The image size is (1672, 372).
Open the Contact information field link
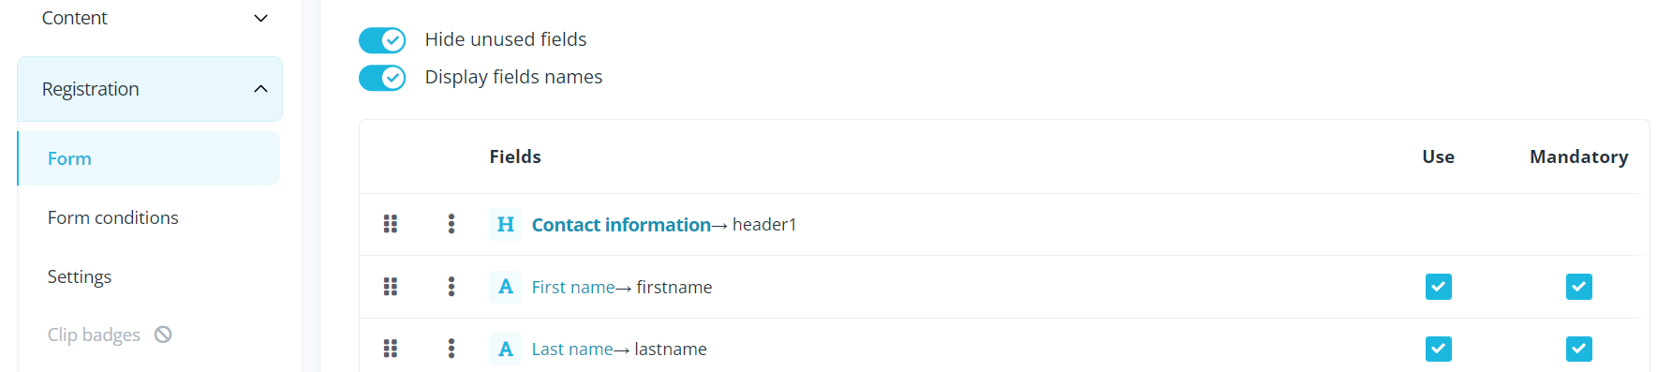point(621,225)
